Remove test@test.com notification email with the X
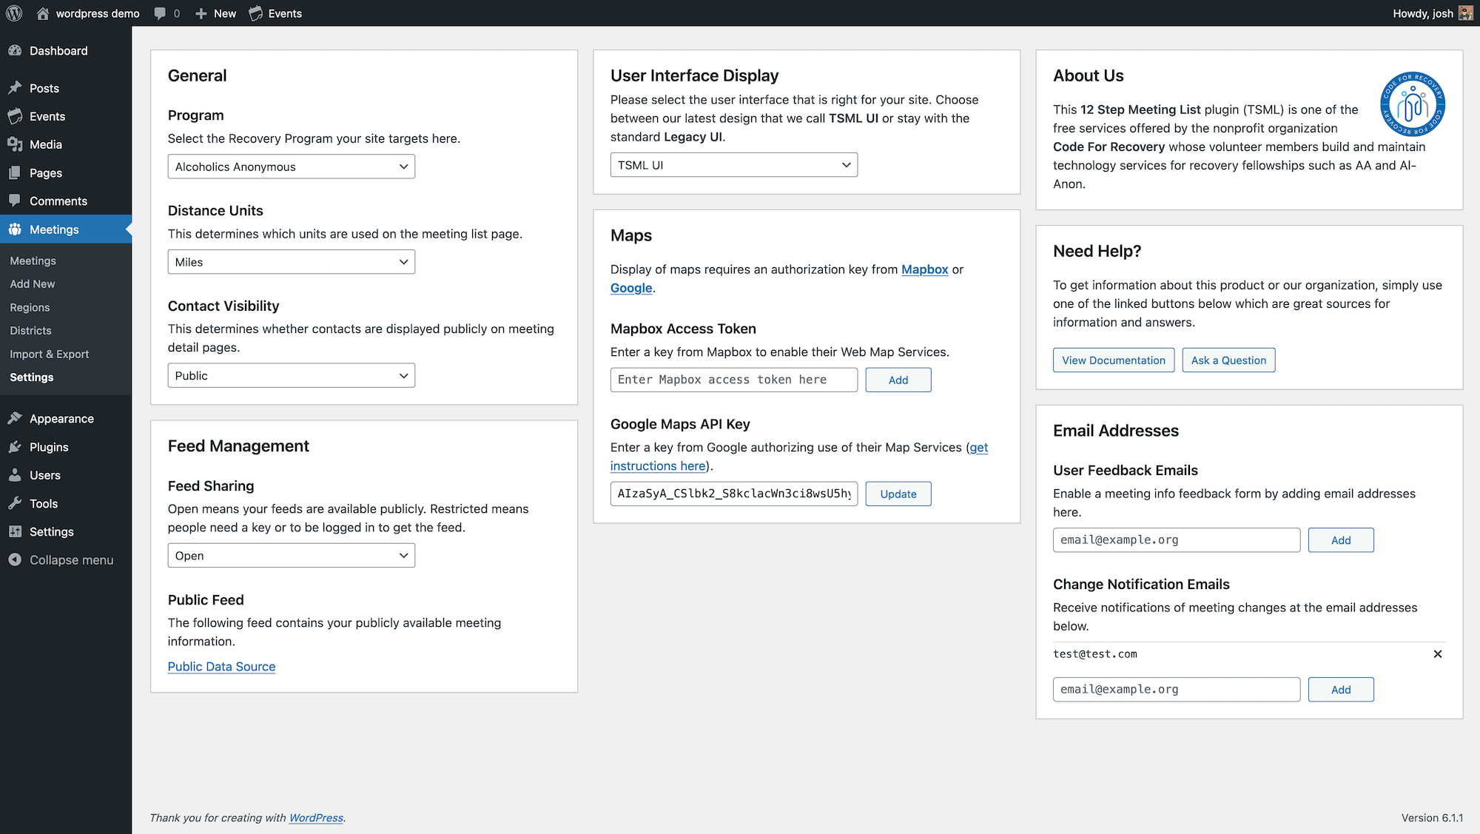This screenshot has height=834, width=1480. coord(1438,654)
